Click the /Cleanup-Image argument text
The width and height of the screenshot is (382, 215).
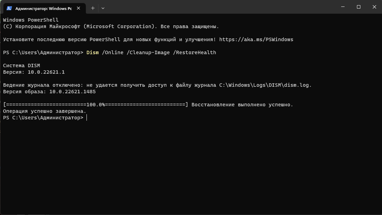[x=148, y=52]
